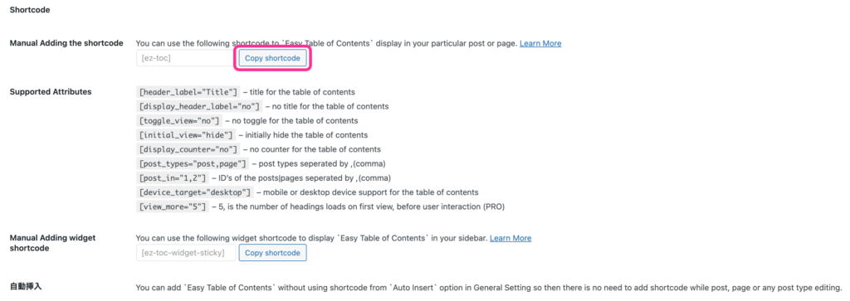This screenshot has height=301, width=850.
Task: Click the [display_counter="no"] code snippet
Action: click(188, 149)
